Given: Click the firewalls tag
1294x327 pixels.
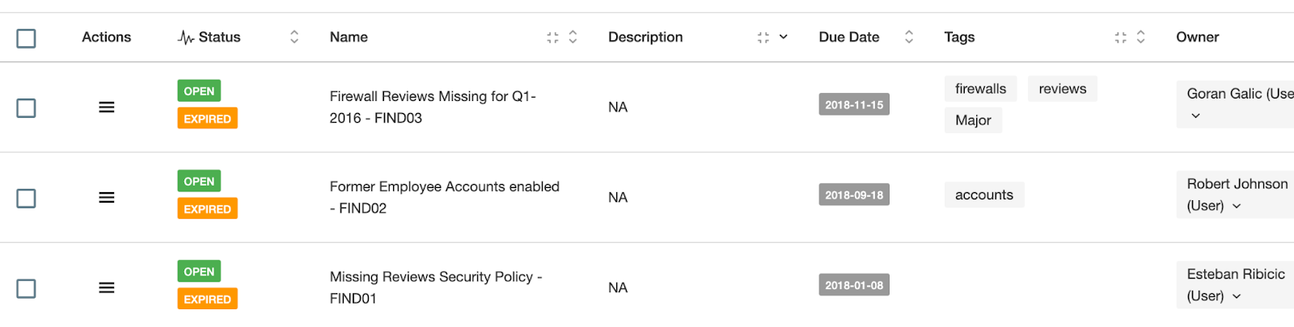Looking at the screenshot, I should pos(980,89).
